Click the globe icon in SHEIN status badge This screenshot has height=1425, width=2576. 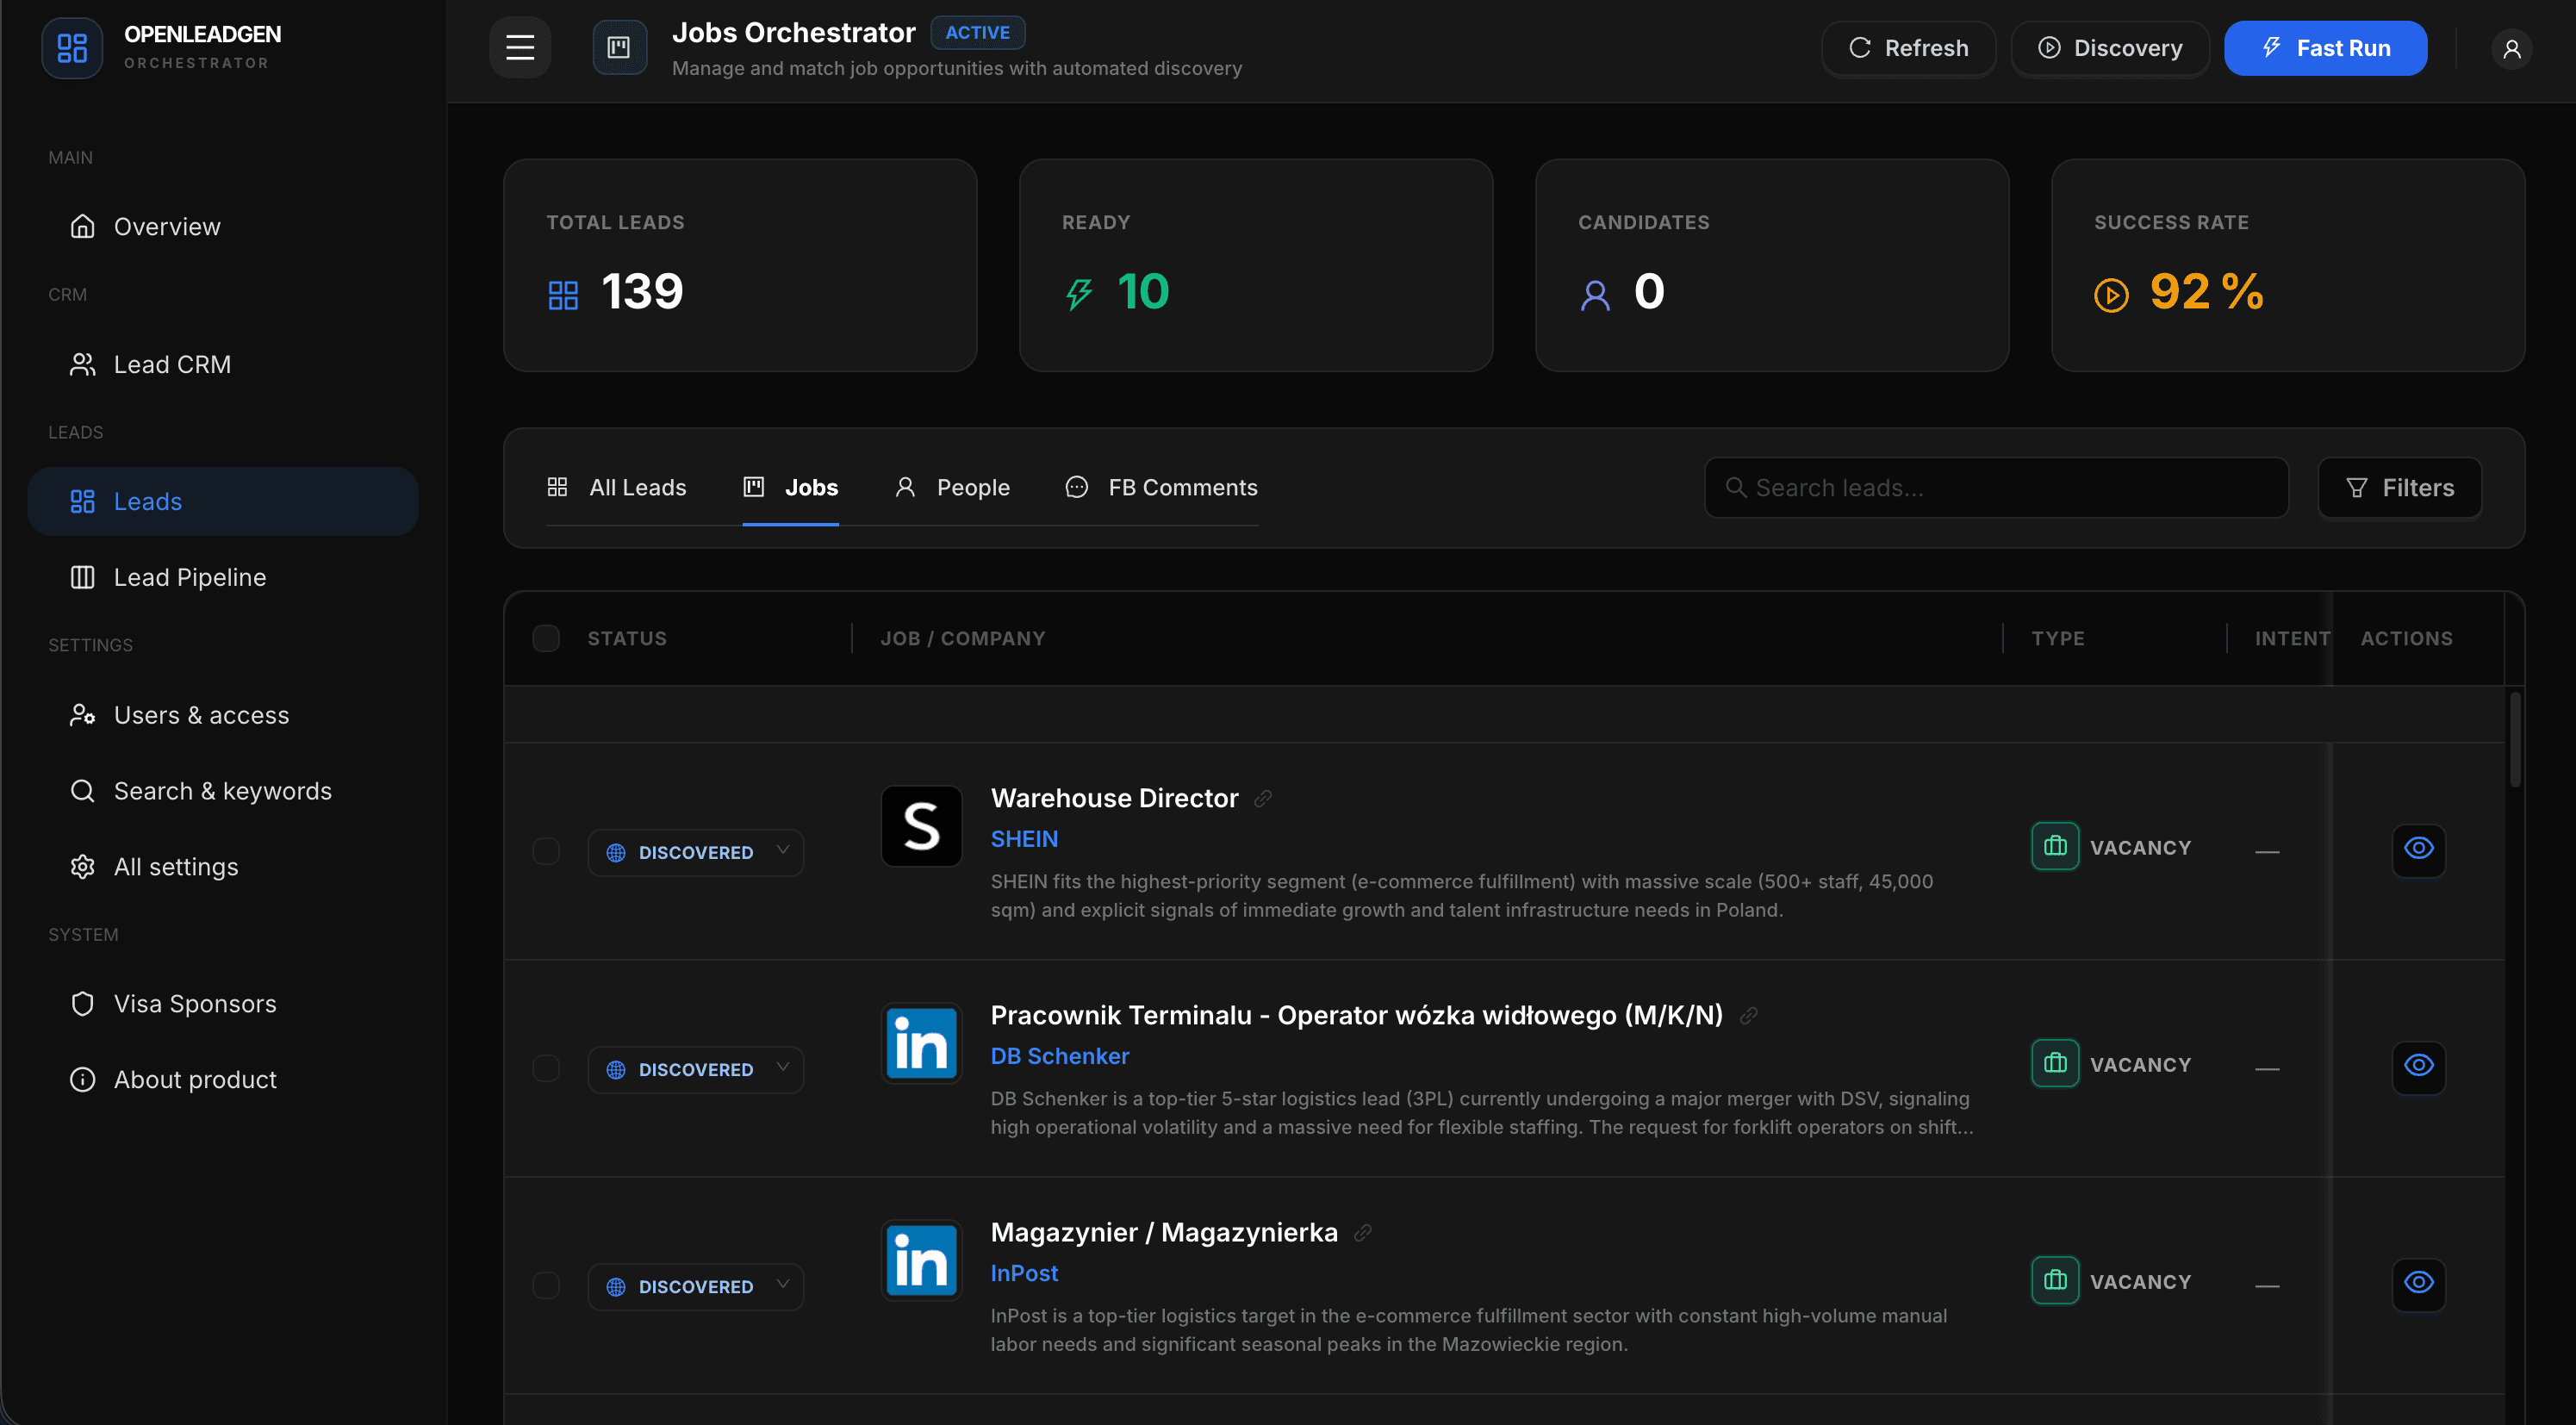tap(616, 853)
